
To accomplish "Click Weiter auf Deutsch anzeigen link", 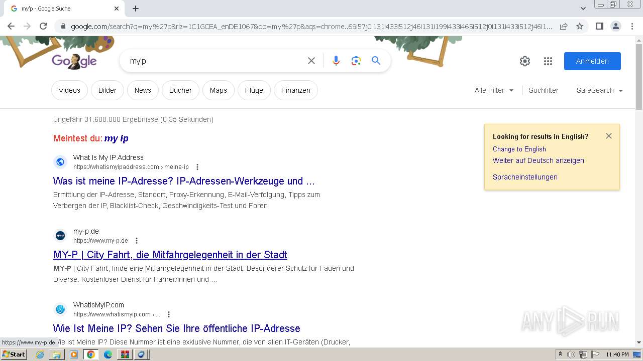I will 539,160.
